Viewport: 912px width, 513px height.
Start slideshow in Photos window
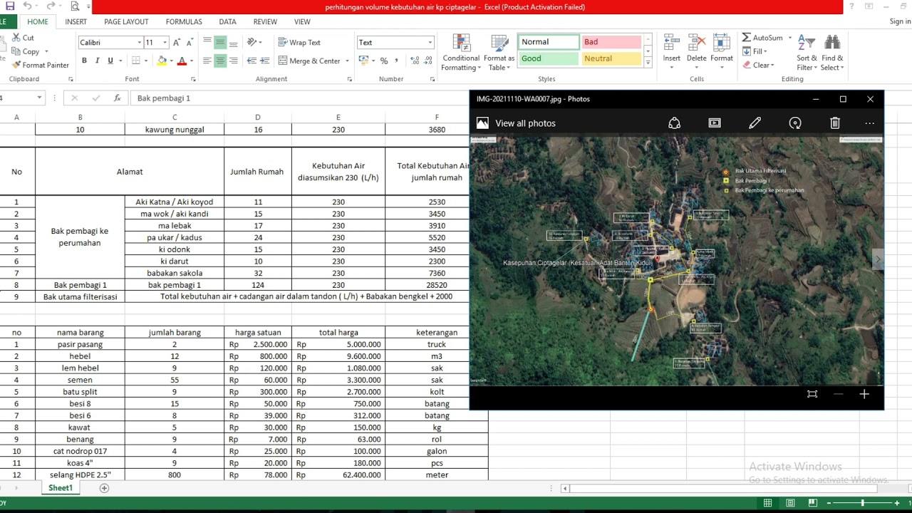(x=715, y=123)
